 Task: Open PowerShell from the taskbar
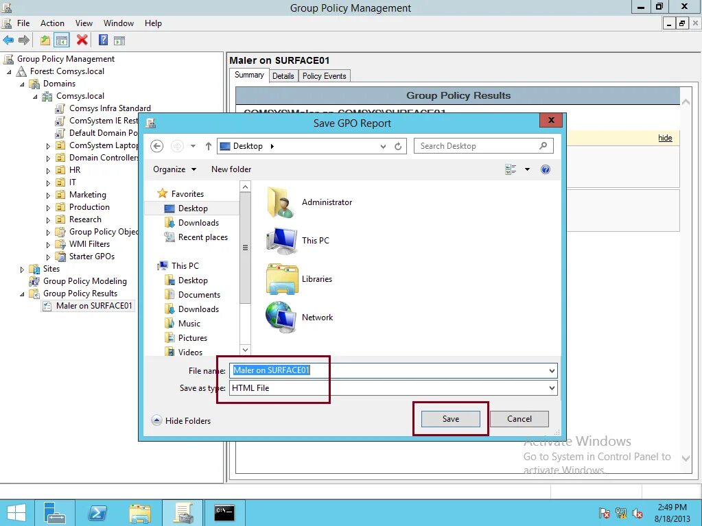97,512
